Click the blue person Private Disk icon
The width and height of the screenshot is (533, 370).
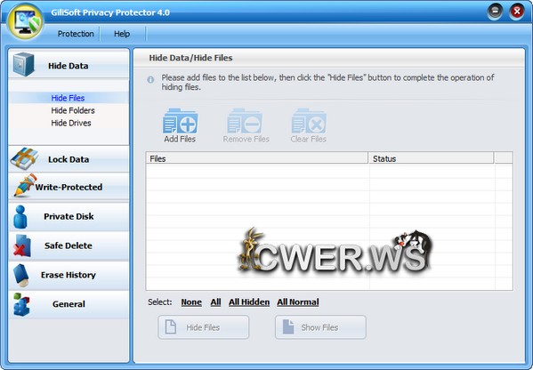[x=20, y=216]
